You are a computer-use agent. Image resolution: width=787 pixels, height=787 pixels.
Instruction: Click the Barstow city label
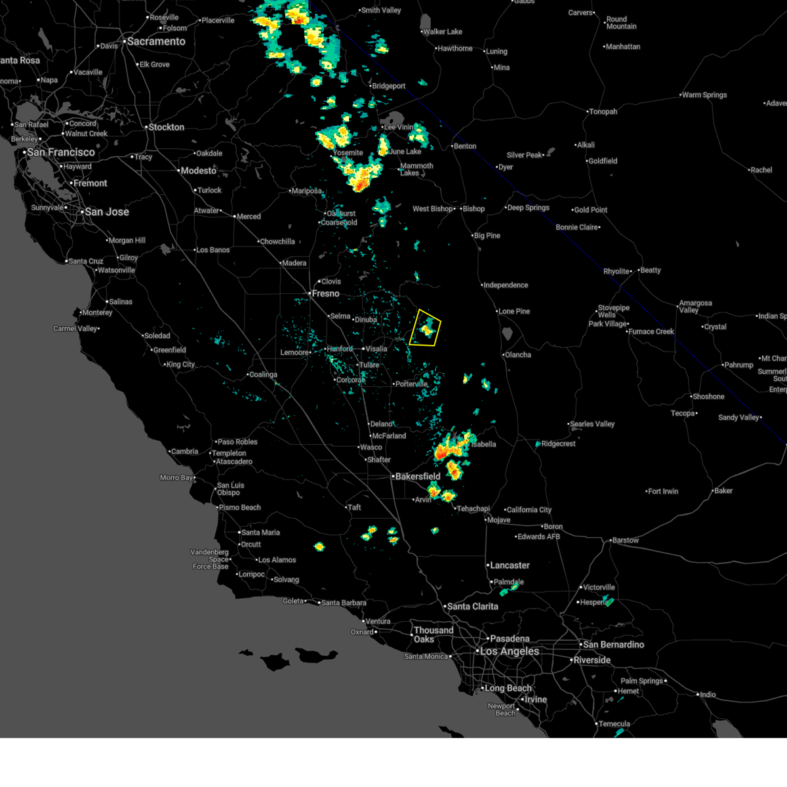[x=625, y=540]
